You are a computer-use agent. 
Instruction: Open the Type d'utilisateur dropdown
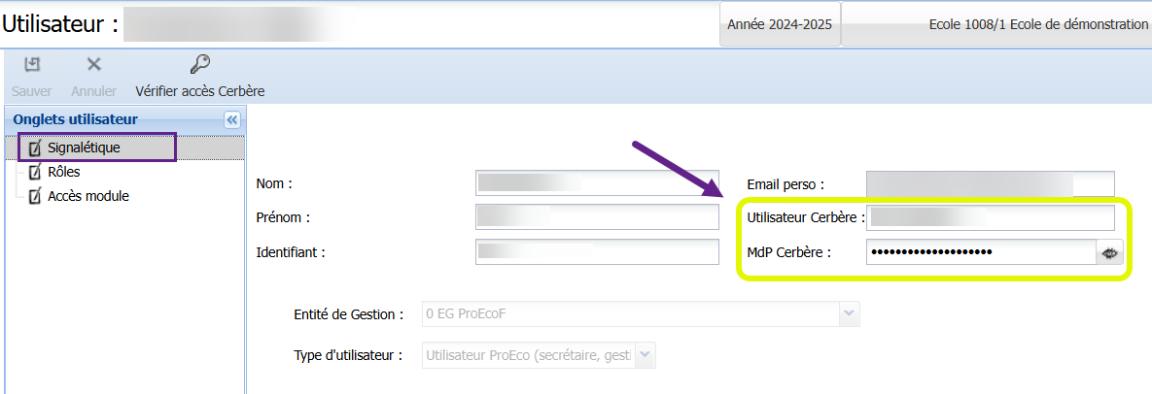tap(646, 356)
